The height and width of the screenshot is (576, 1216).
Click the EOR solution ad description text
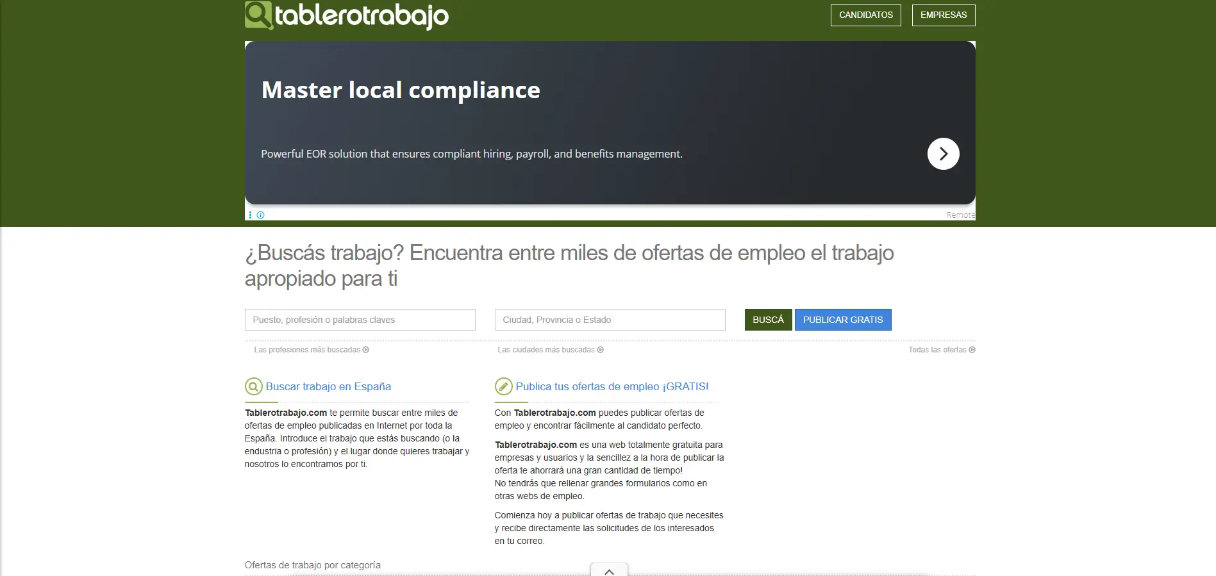click(x=471, y=154)
